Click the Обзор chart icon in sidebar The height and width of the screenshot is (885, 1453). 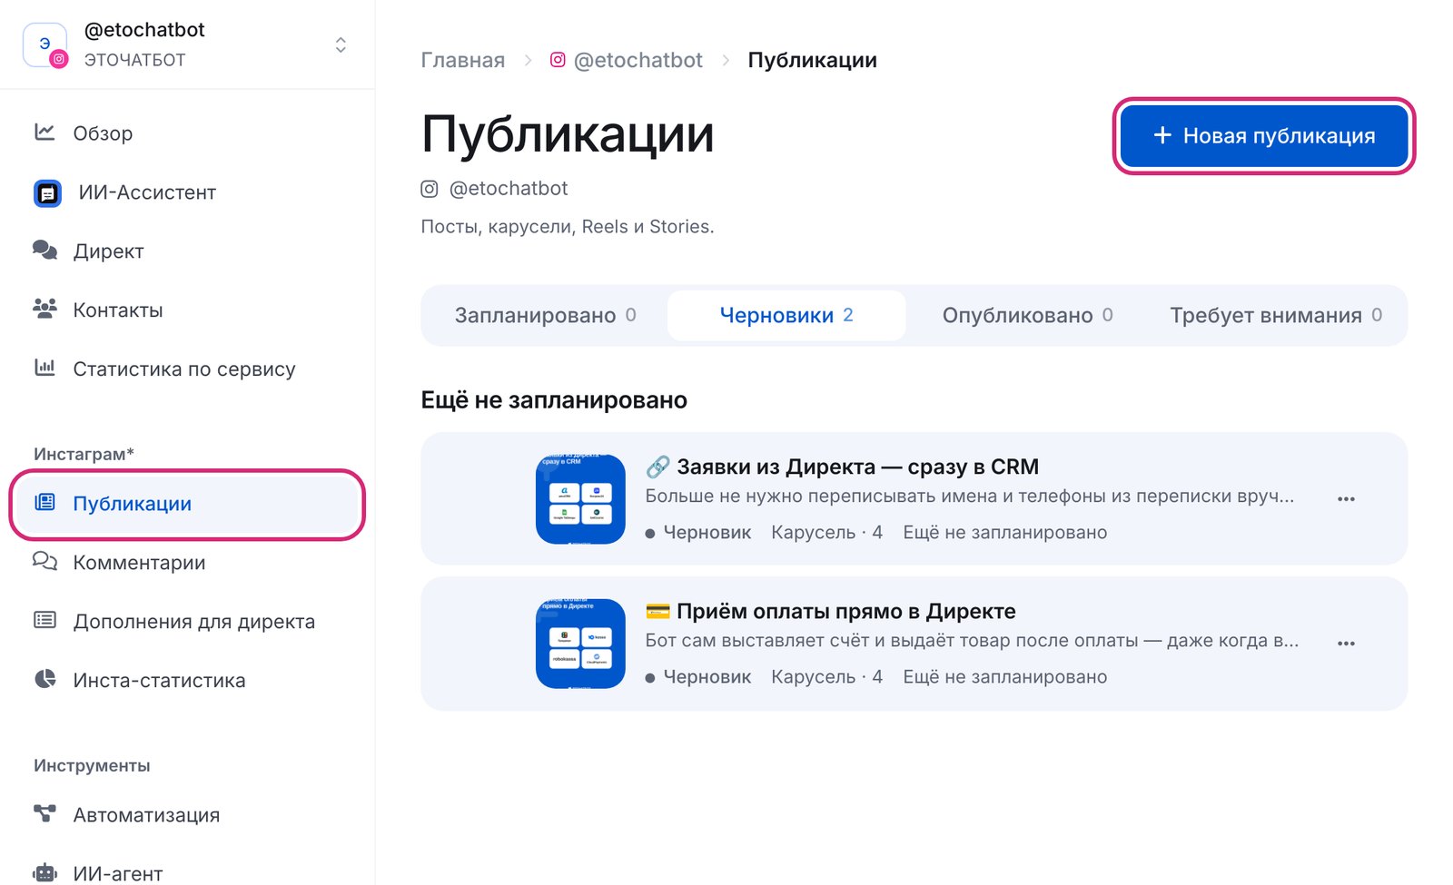click(44, 133)
